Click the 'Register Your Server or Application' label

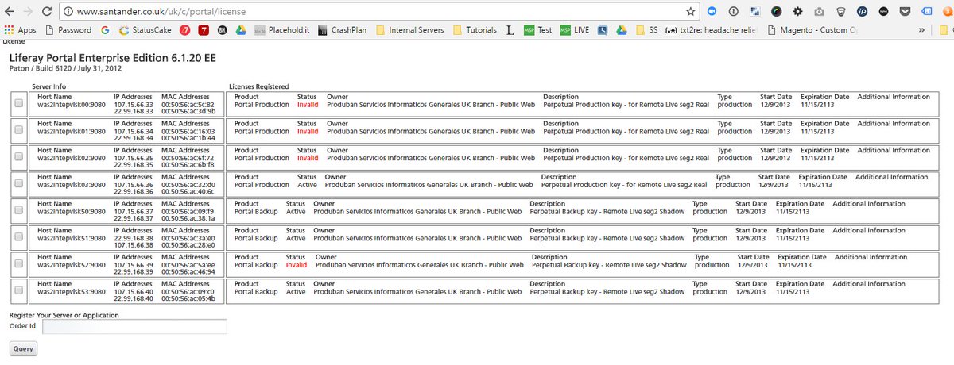tap(64, 315)
